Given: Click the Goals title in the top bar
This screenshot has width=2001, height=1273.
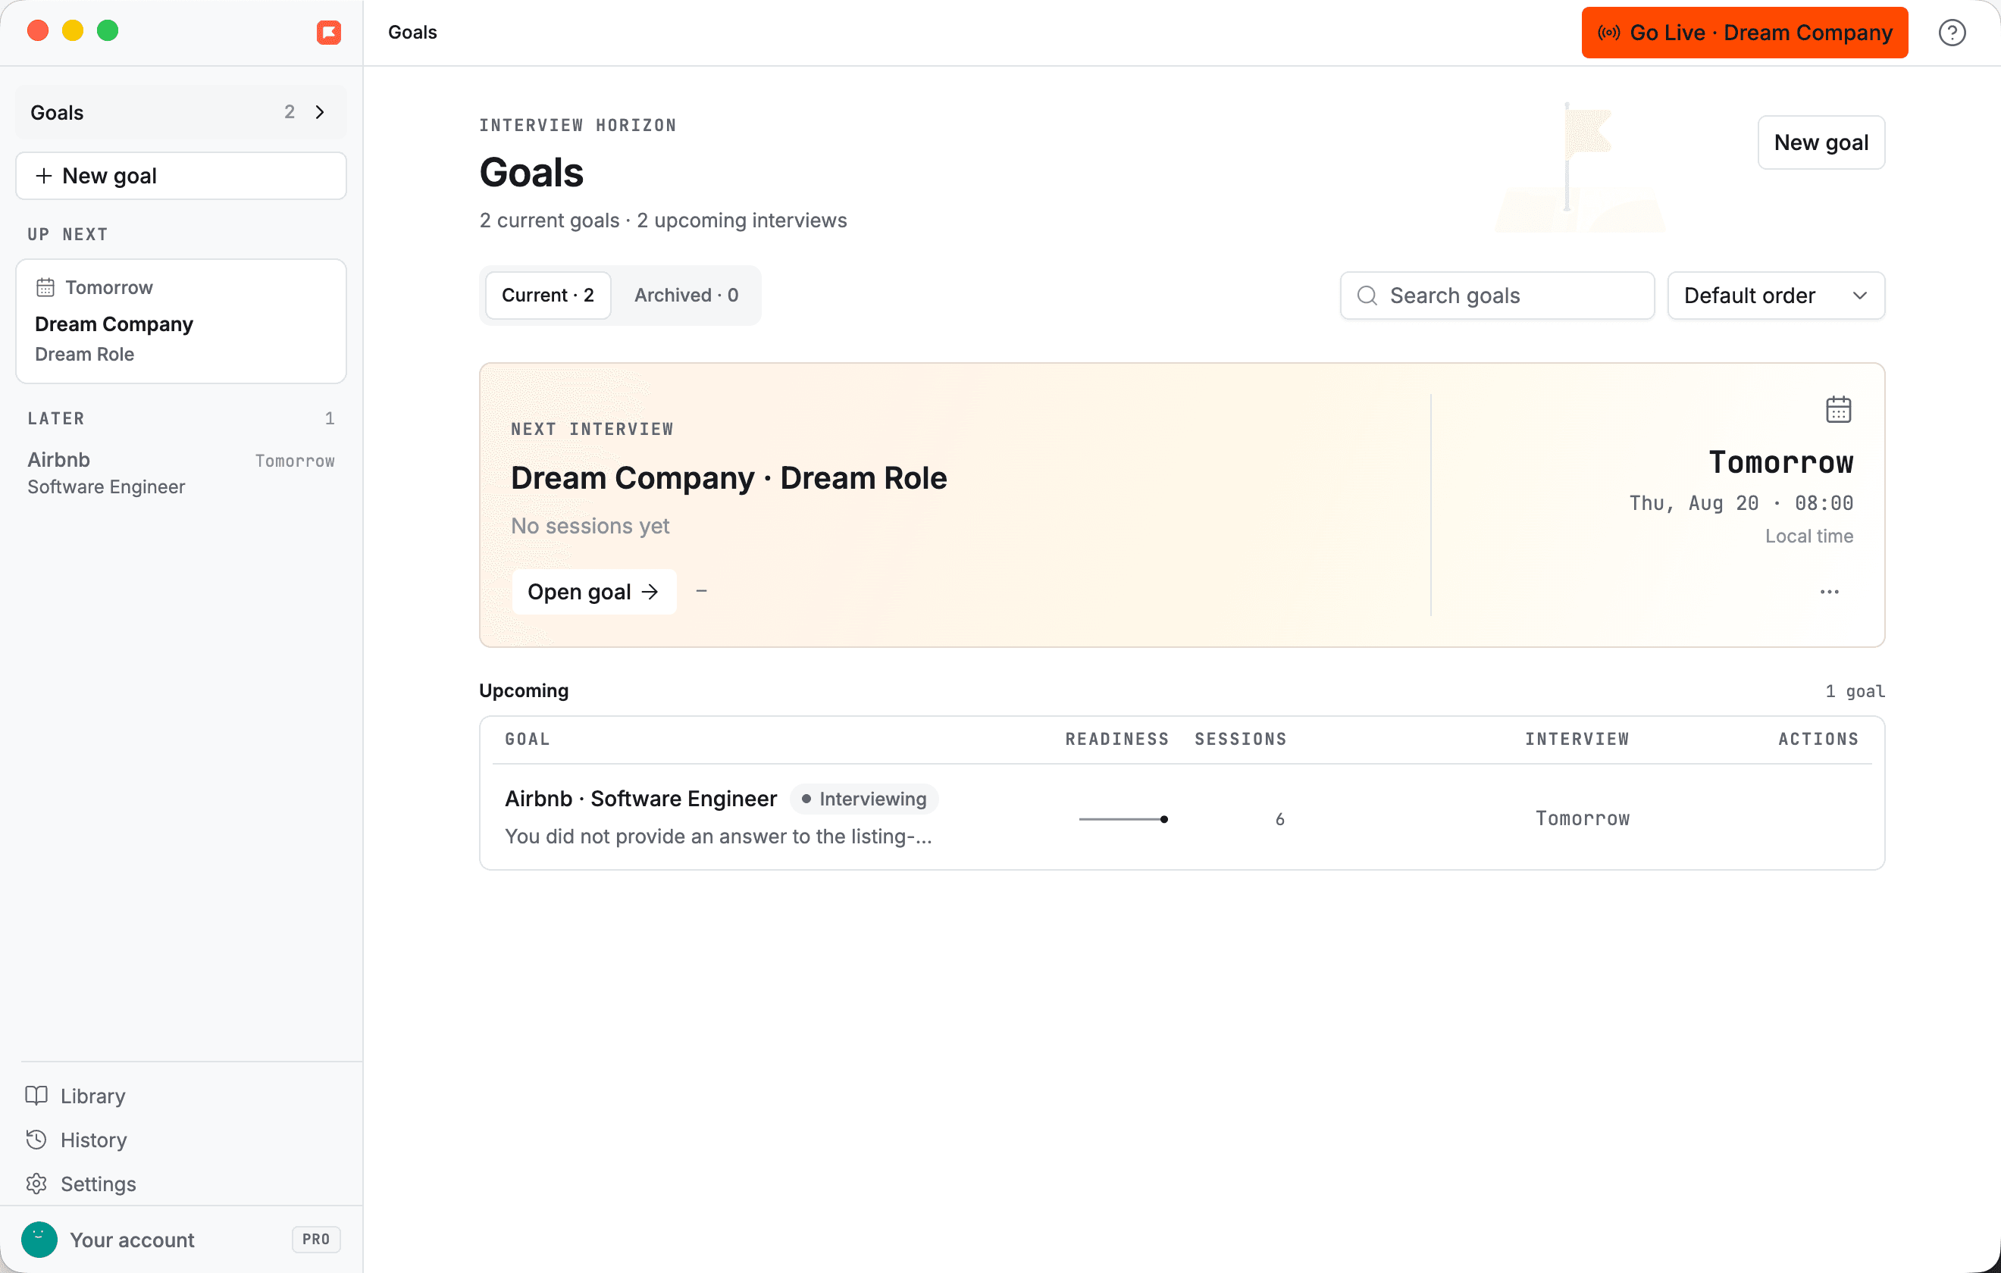Looking at the screenshot, I should pyautogui.click(x=412, y=33).
